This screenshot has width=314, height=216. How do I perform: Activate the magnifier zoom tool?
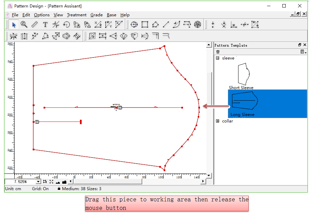tap(24, 24)
